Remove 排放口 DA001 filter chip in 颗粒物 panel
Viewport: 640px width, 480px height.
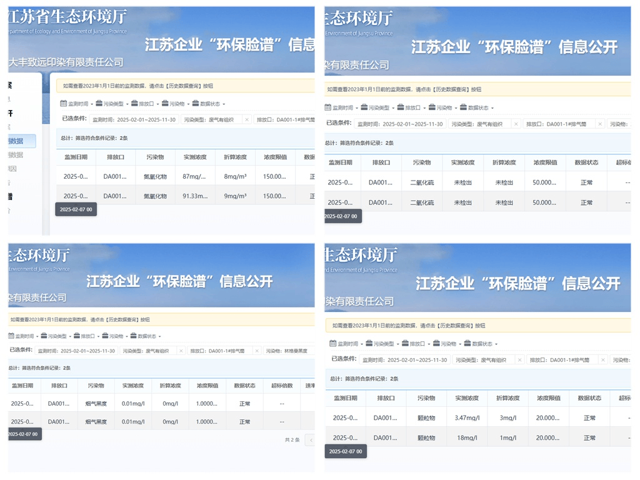click(x=602, y=360)
